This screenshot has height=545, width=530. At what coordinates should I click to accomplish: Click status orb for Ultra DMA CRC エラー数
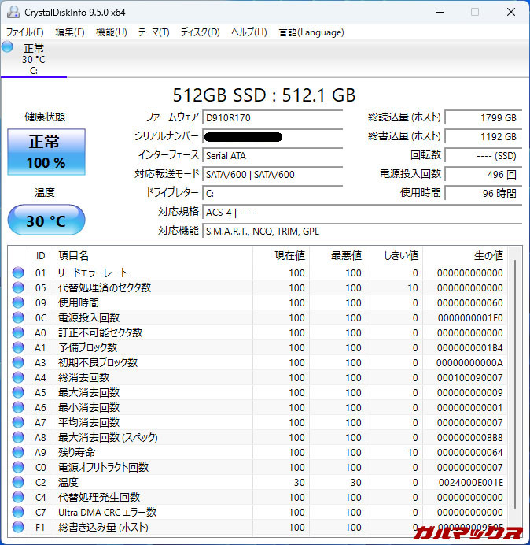click(x=18, y=513)
